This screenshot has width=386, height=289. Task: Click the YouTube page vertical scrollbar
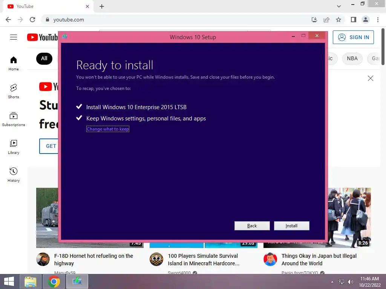click(x=383, y=47)
